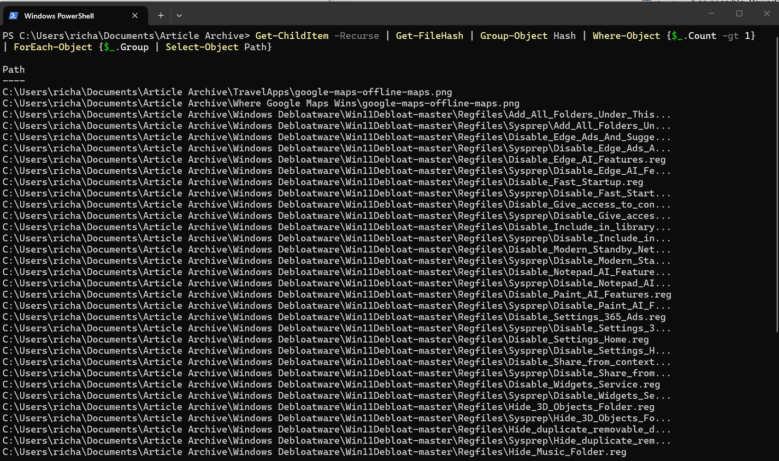Click the Where Google Maps Wins file path
Viewport: 779px width, 461px height.
(x=261, y=103)
